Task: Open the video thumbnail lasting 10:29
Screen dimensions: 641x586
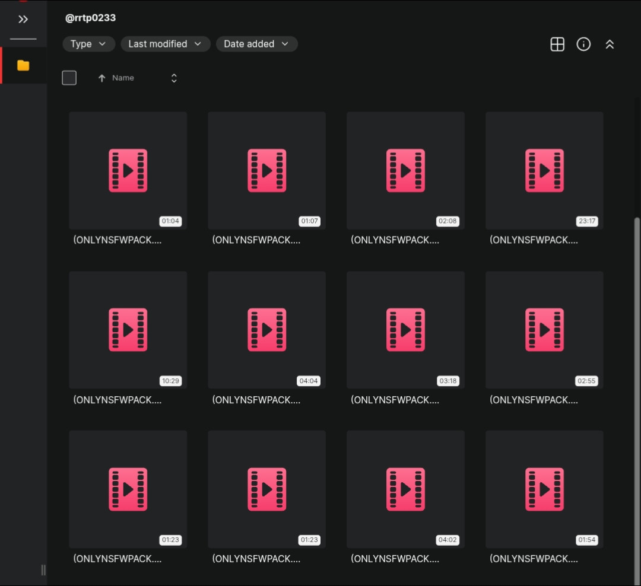Action: [x=128, y=330]
